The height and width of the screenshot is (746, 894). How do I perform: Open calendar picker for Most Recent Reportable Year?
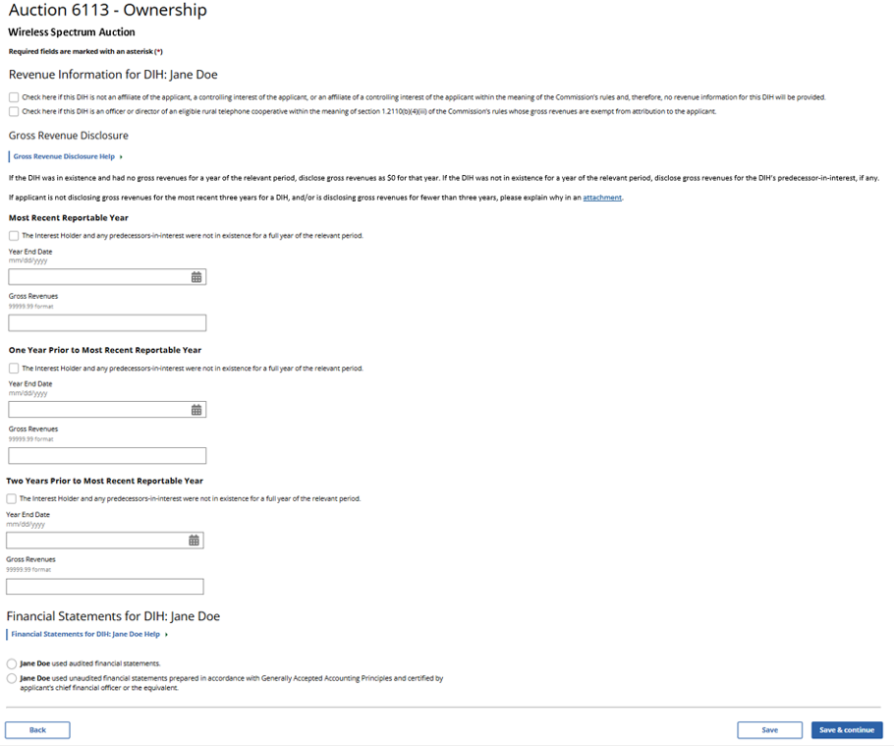click(x=196, y=277)
